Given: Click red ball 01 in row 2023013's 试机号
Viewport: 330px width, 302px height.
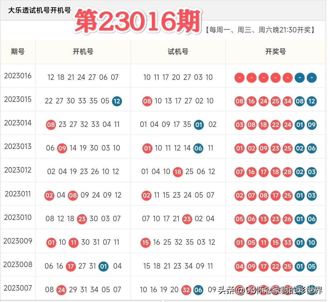Looking at the screenshot, I should pos(147,148).
